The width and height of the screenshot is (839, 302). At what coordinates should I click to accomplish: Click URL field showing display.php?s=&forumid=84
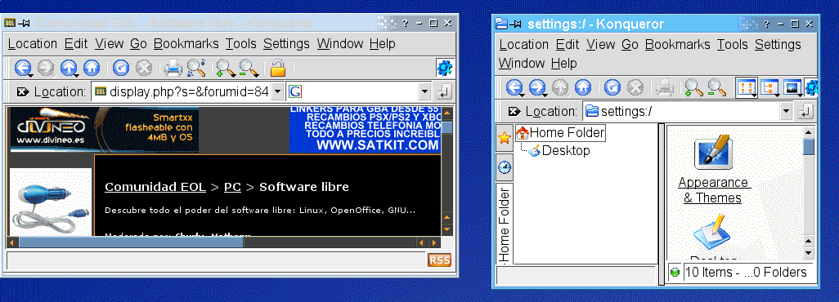coord(182,92)
